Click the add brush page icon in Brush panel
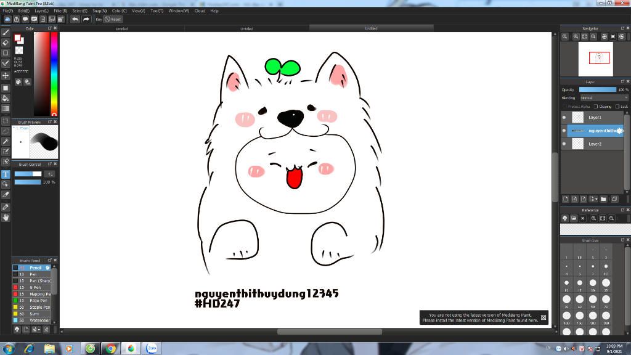 26,329
